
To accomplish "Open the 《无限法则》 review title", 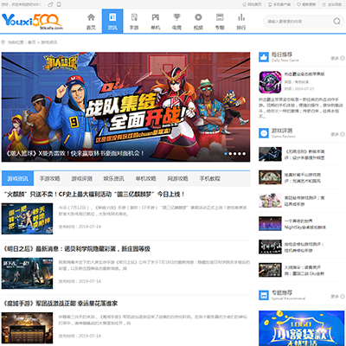I will point(304,155).
